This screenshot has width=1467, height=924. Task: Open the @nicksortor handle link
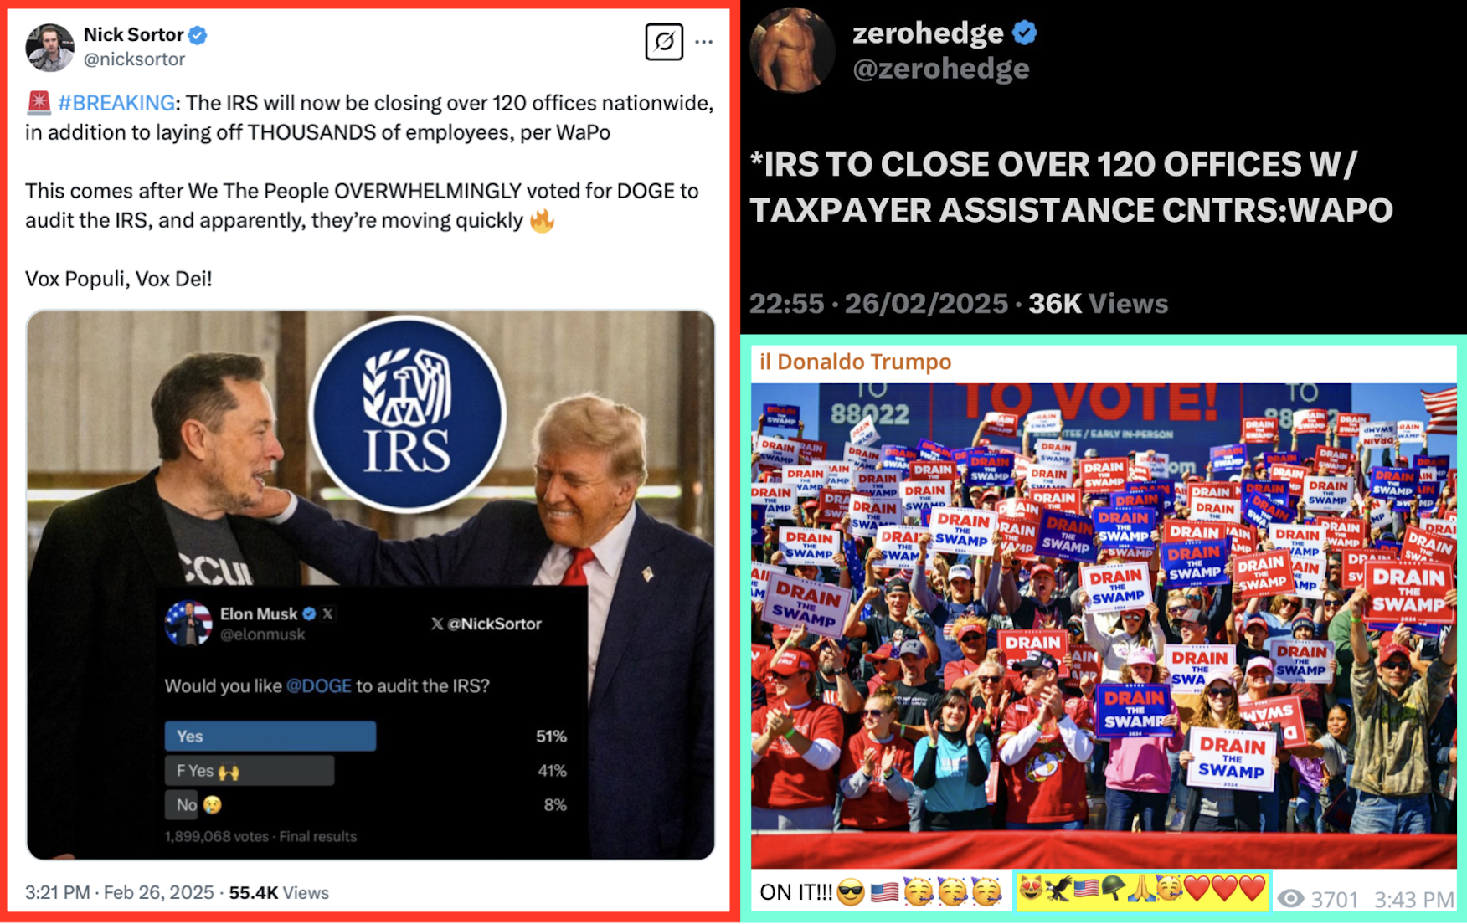pyautogui.click(x=134, y=59)
